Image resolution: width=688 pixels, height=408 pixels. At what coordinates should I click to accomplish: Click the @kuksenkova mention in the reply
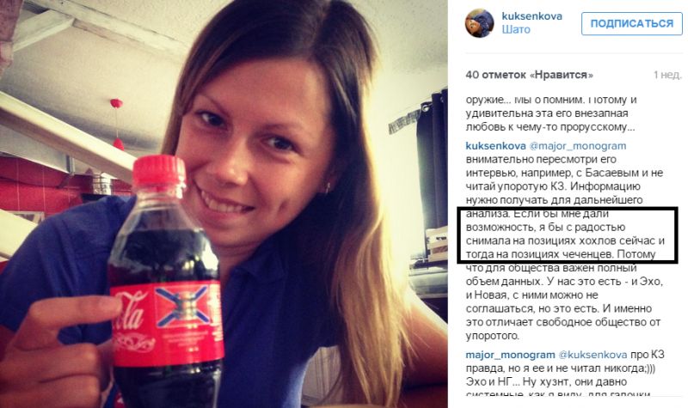pyautogui.click(x=593, y=355)
